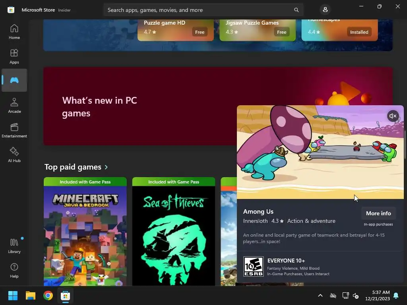Click the Microsoft Store logo icon

[x=11, y=10]
